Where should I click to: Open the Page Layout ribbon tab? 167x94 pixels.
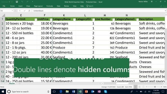(x=38, y=6)
